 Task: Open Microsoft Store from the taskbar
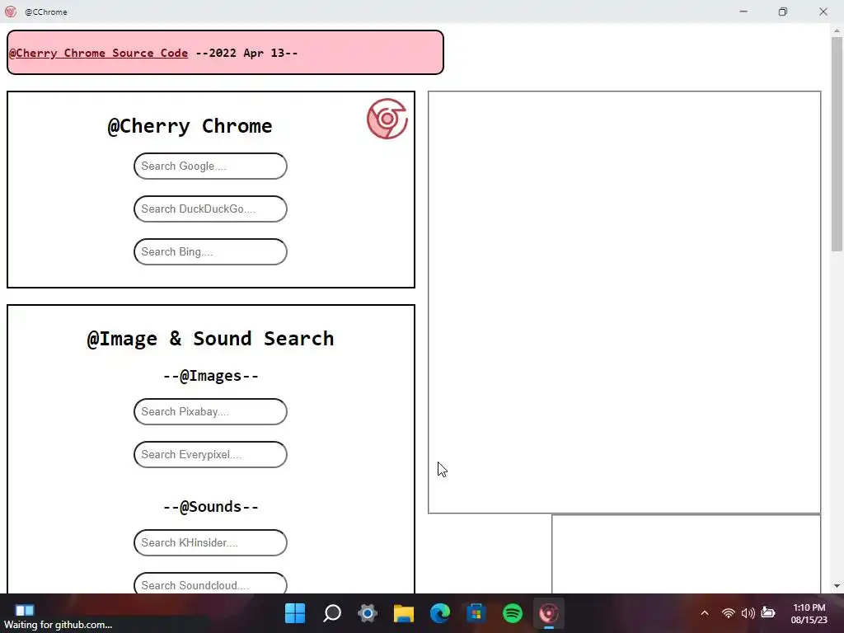(476, 613)
